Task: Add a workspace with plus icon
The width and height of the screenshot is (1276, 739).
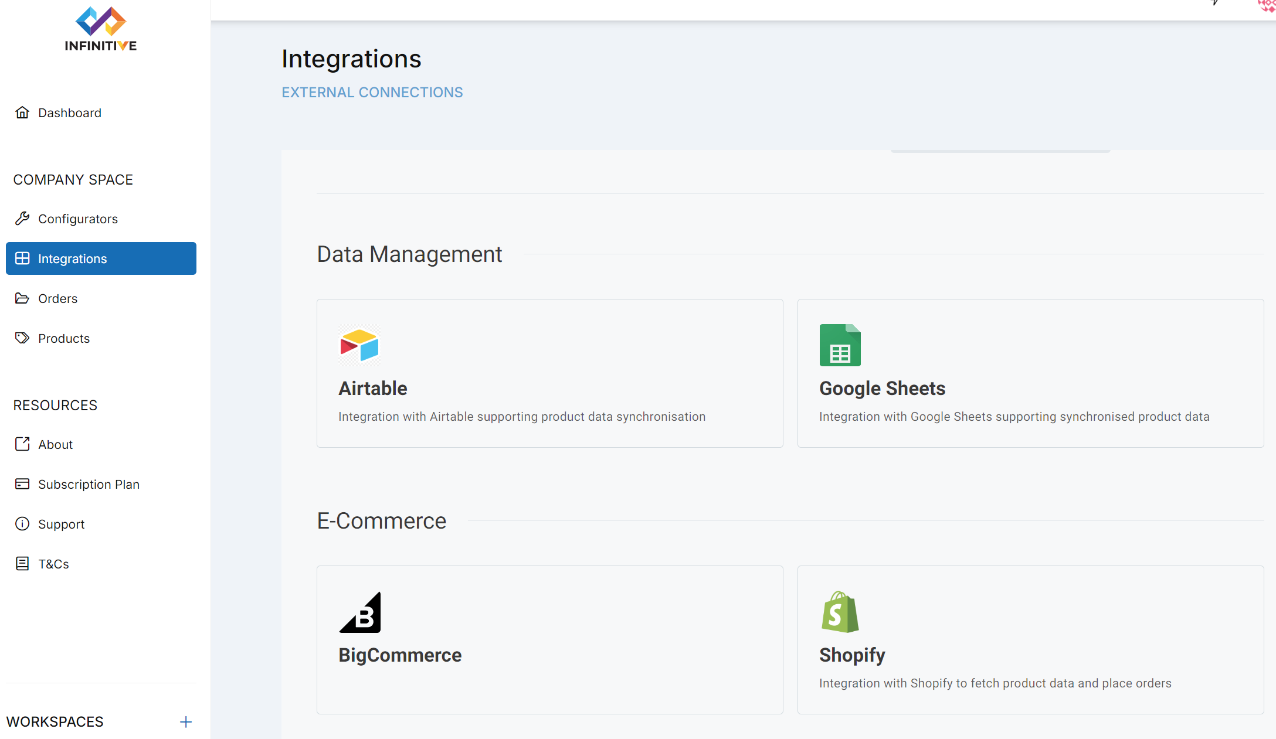Action: click(186, 722)
